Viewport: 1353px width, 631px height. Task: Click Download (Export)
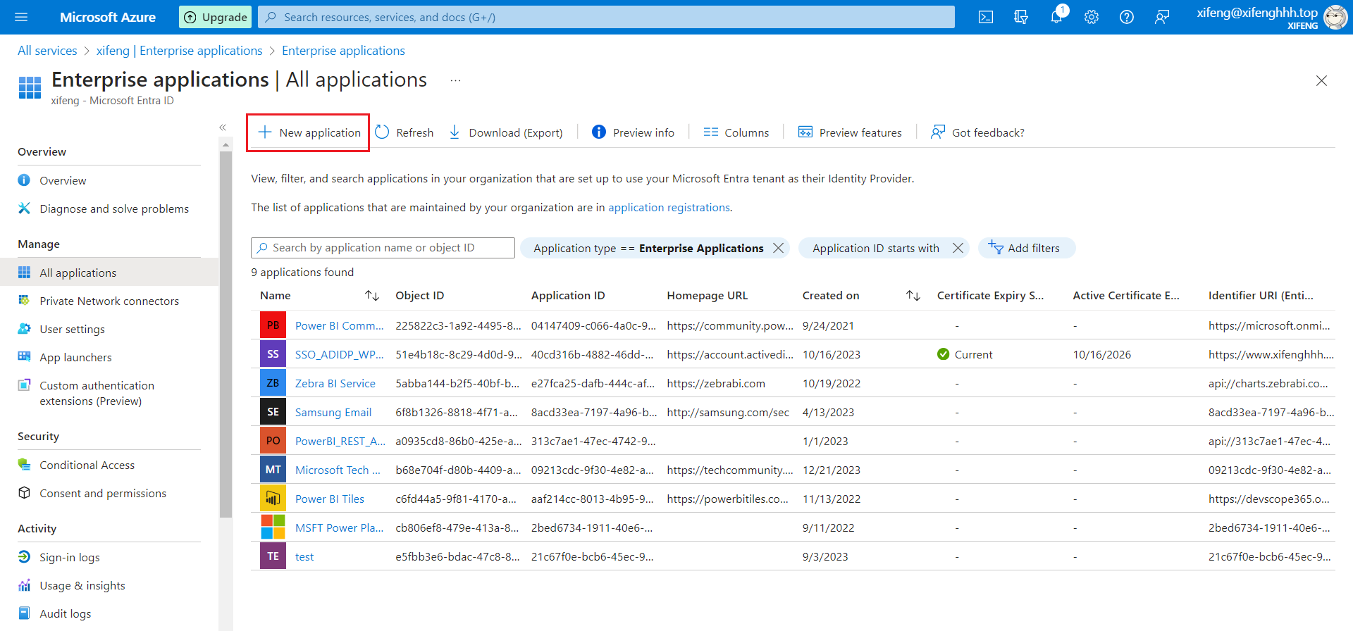tap(505, 132)
